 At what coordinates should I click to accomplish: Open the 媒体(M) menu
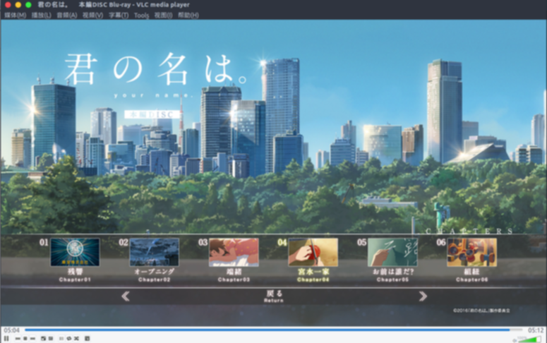click(16, 15)
